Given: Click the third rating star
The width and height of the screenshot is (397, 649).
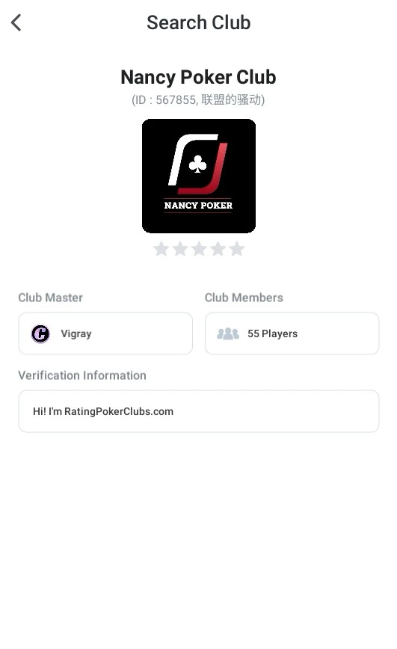Looking at the screenshot, I should (x=199, y=249).
